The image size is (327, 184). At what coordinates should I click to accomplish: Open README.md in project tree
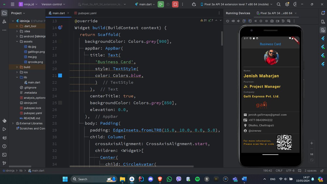[x=30, y=118]
